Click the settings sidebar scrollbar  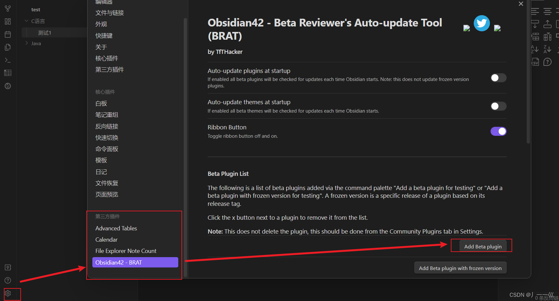click(x=185, y=147)
